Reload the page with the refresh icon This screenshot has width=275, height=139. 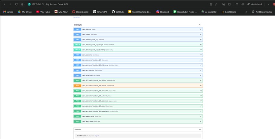[x=16, y=4]
